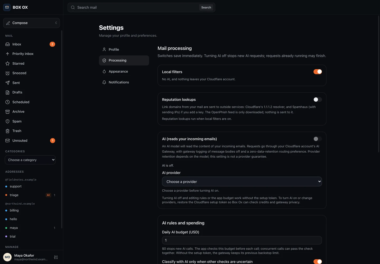This screenshot has width=380, height=264.
Task: Open Inbox via its tray icon
Action: tap(7, 44)
